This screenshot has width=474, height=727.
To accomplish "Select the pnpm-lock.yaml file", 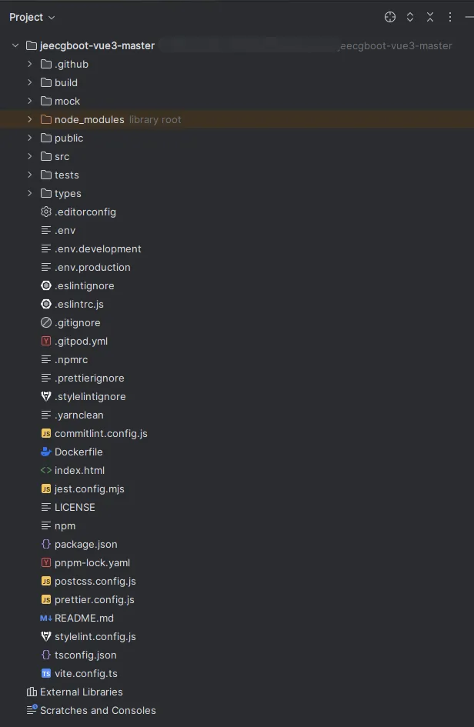I will click(x=92, y=562).
